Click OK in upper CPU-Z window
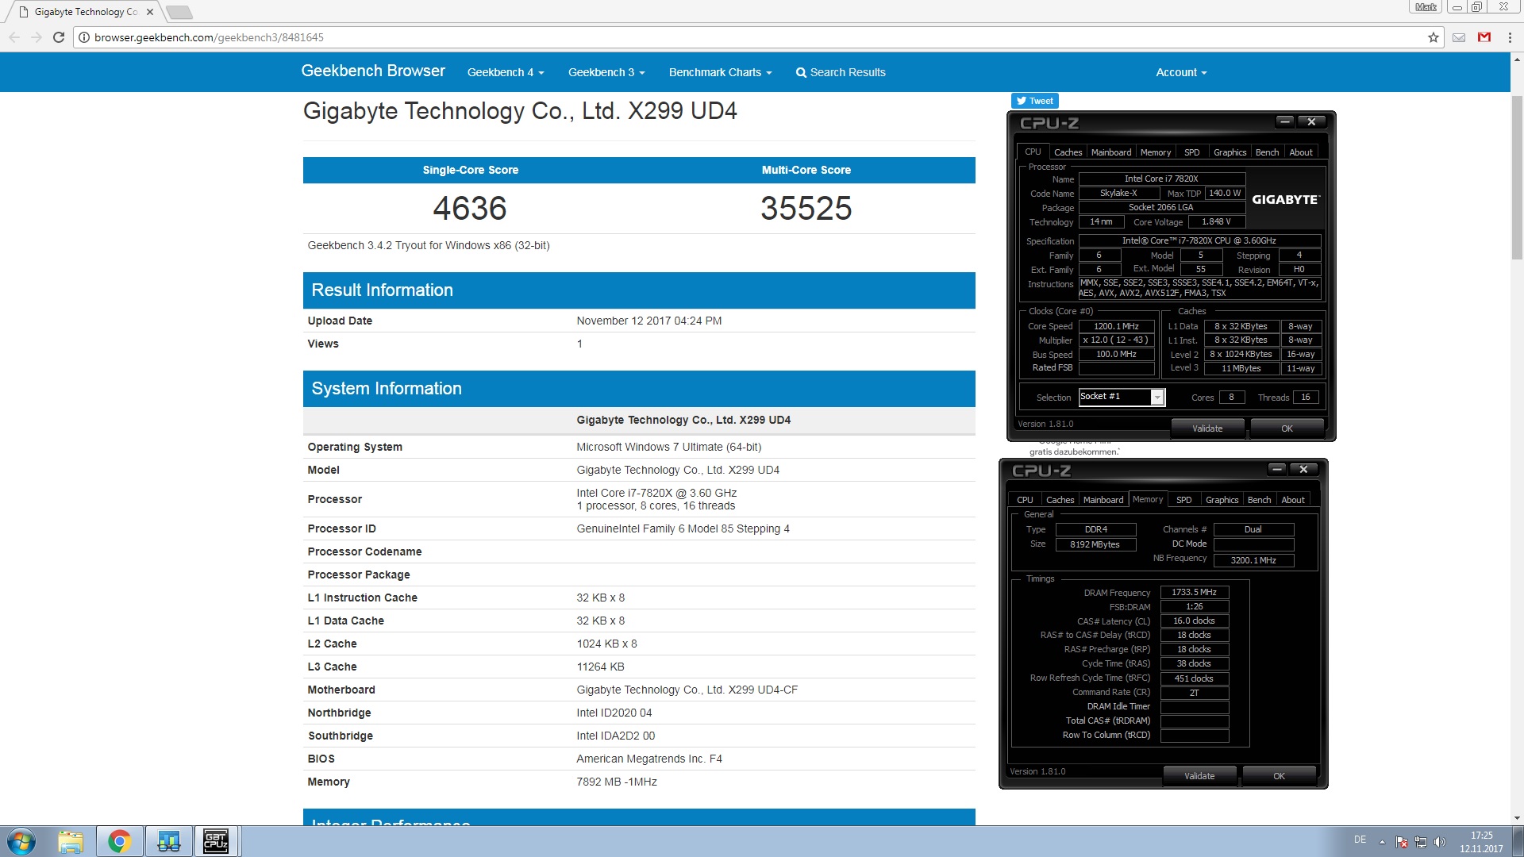Viewport: 1524px width, 857px height. coord(1287,428)
